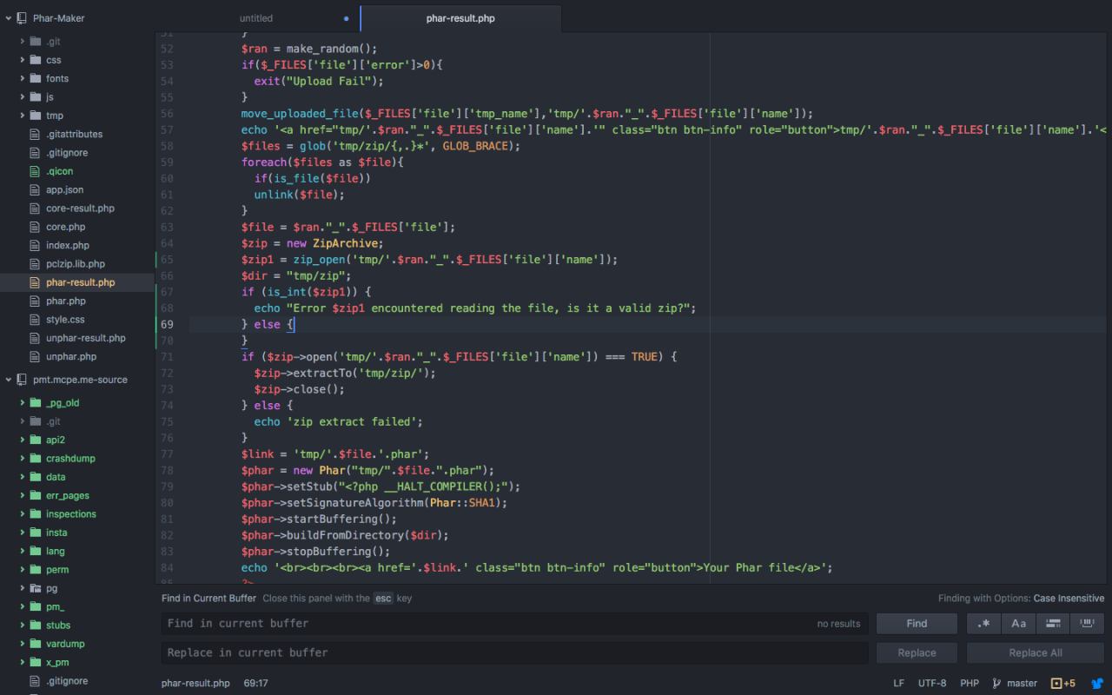Viewport: 1112px width, 695px height.
Task: Click the pm_ folder icon
Action: (36, 606)
